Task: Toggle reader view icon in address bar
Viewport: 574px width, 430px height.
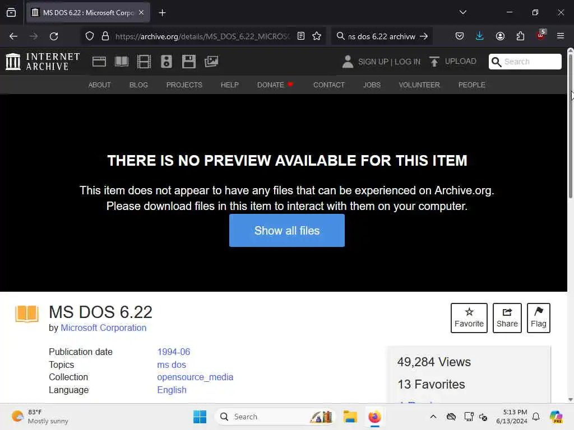Action: 301,36
